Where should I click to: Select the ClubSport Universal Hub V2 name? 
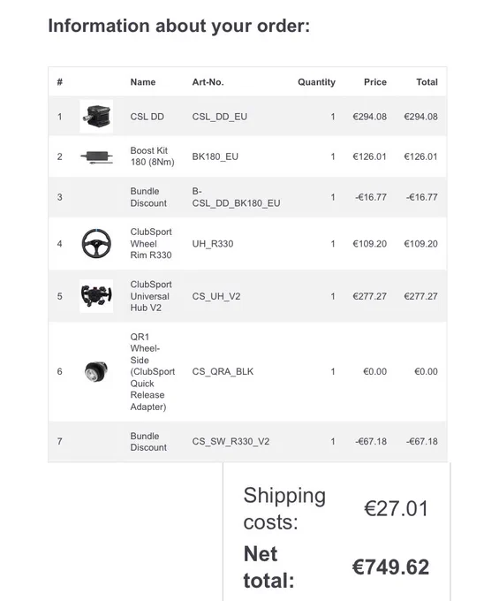coord(151,296)
